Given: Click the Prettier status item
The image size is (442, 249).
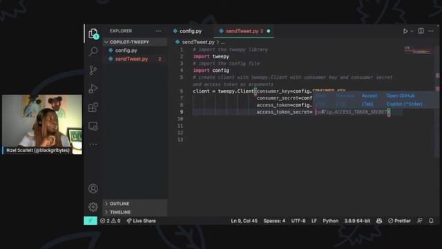Looking at the screenshot, I should 399,221.
